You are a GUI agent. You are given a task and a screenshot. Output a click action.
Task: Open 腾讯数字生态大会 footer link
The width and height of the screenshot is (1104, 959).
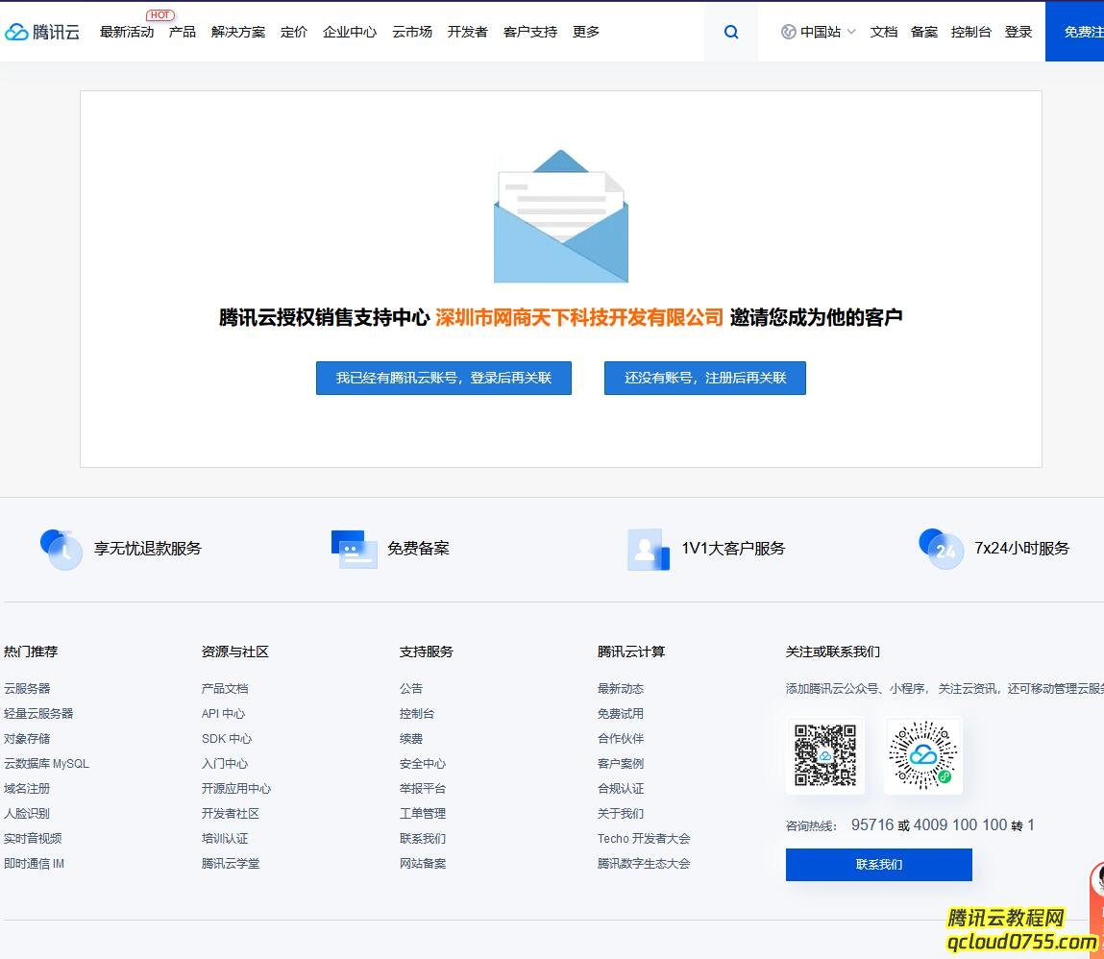tap(644, 863)
